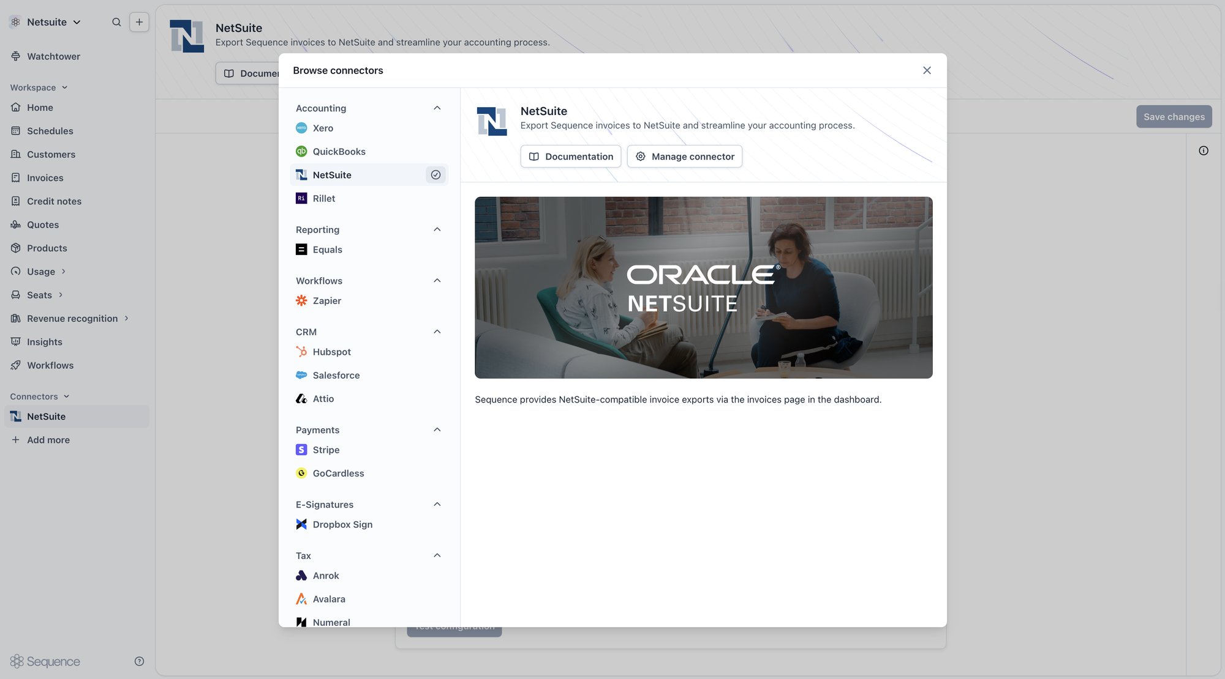Click the Schedules calendar icon
This screenshot has height=679, width=1225.
16,131
